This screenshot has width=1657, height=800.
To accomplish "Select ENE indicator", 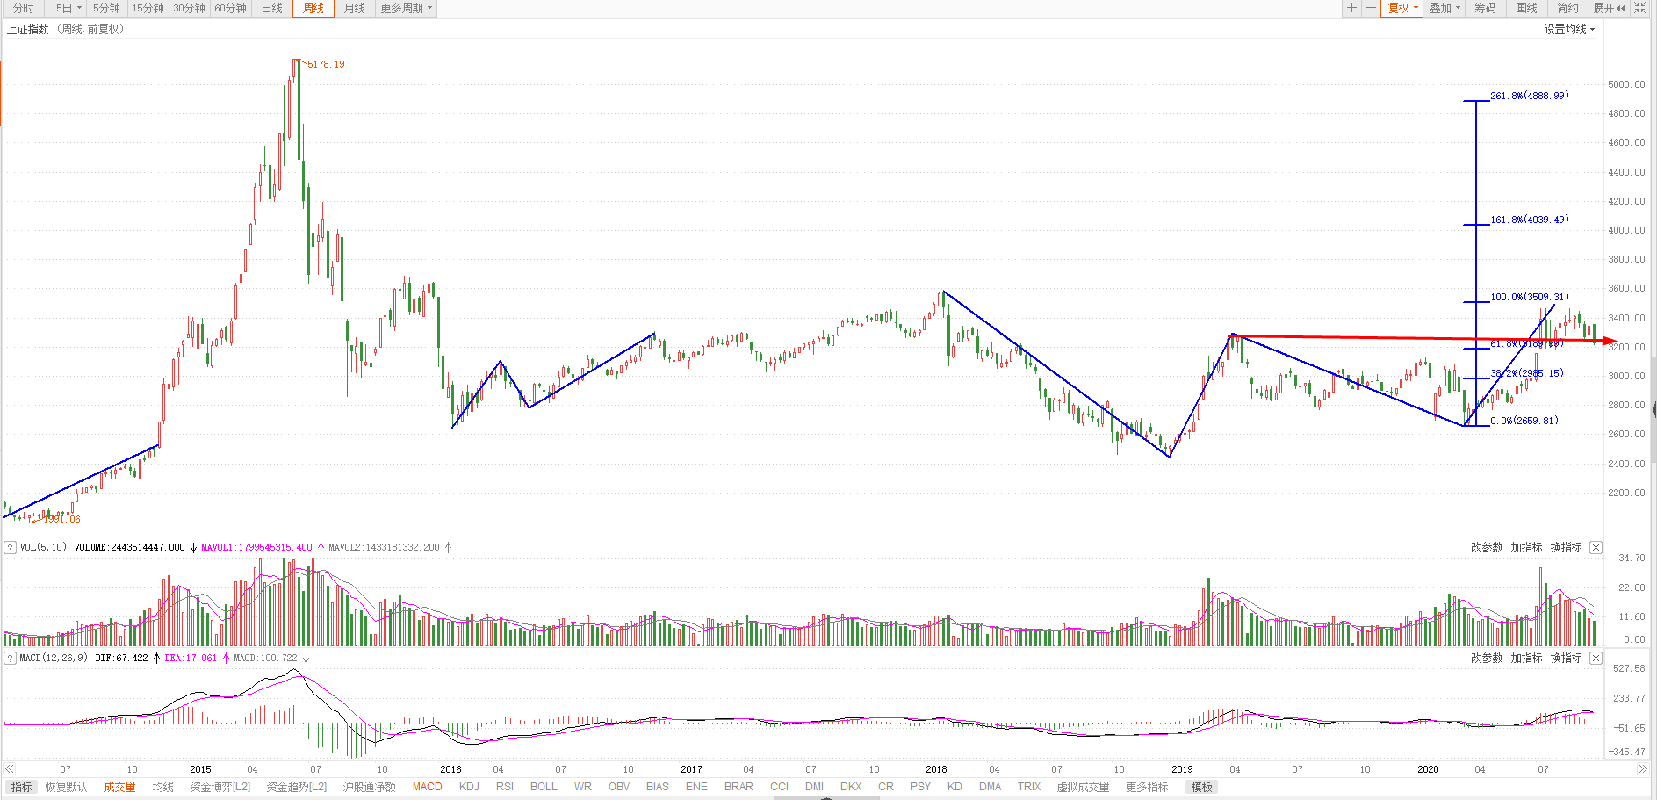I will click(696, 787).
